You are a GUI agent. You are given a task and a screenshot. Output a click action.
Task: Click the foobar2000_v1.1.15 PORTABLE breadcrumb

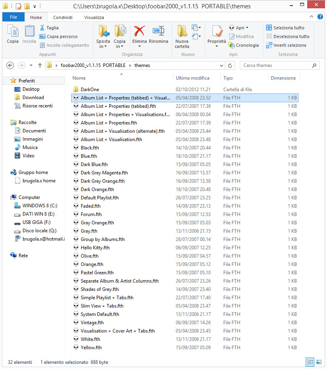93,65
